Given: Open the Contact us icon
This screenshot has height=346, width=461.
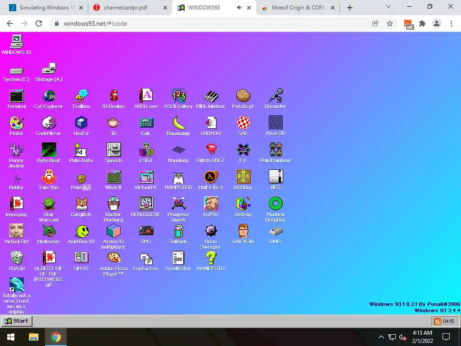Looking at the screenshot, I should point(146,261).
